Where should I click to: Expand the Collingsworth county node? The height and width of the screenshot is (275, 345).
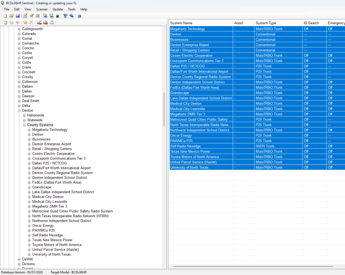(x=19, y=29)
